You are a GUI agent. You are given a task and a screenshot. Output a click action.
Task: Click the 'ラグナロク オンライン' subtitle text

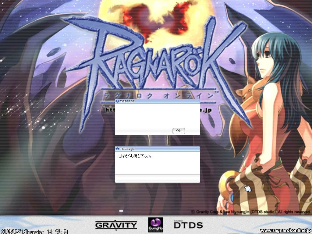point(158,95)
